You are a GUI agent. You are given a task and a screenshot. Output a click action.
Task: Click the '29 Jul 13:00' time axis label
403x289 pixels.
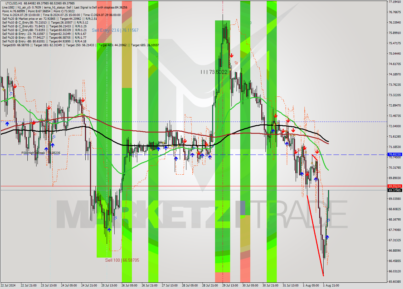(x=230, y=286)
